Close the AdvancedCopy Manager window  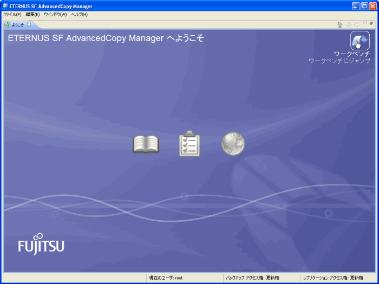click(x=373, y=6)
